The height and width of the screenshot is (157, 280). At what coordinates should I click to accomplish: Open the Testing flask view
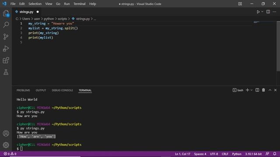(x=6, y=72)
